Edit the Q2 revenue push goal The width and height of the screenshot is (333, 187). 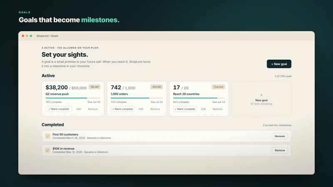(79, 109)
